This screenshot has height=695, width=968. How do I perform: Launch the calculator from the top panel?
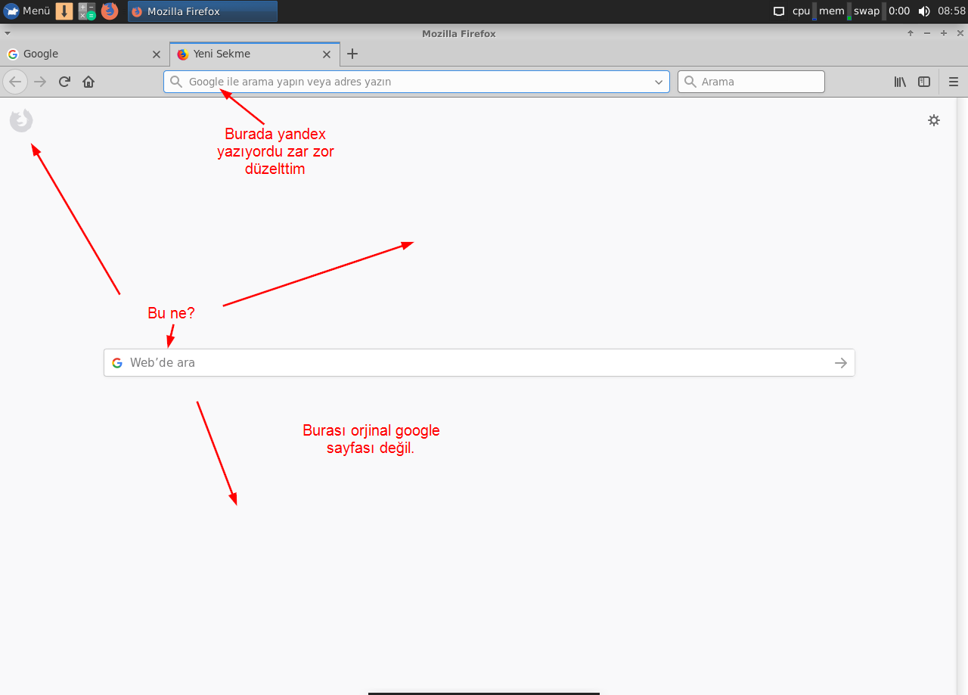click(x=87, y=11)
